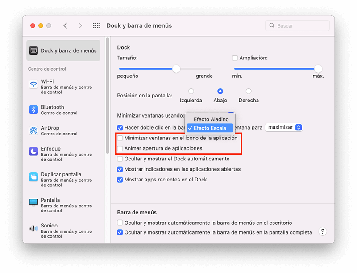Disable hiding menu bar en la pantalla completa
Screen dimensions: 357x273
(x=120, y=232)
